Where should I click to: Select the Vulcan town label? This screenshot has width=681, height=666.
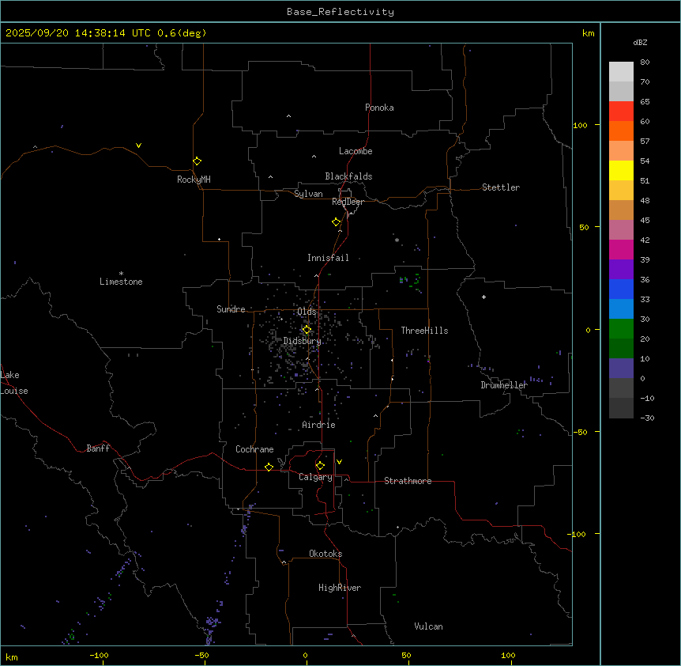click(428, 626)
